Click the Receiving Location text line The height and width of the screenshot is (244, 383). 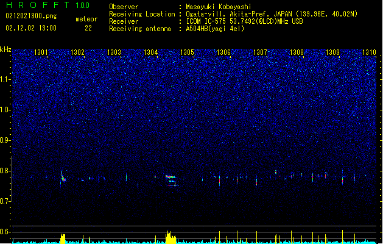[x=233, y=14]
